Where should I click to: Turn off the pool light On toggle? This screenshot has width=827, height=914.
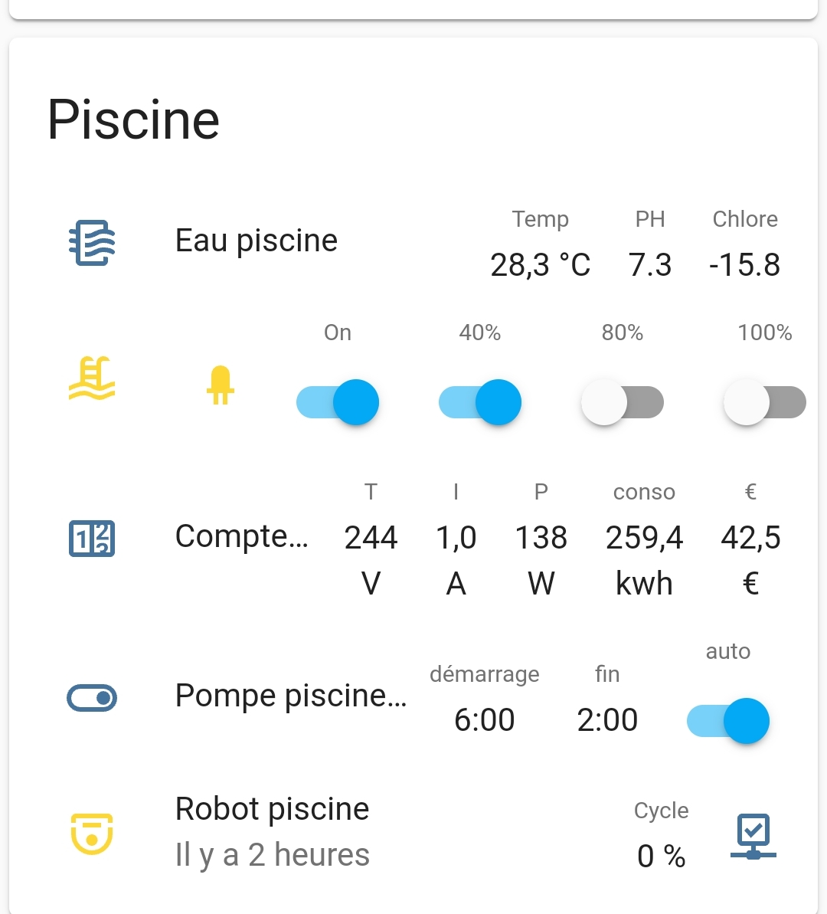[x=338, y=402]
